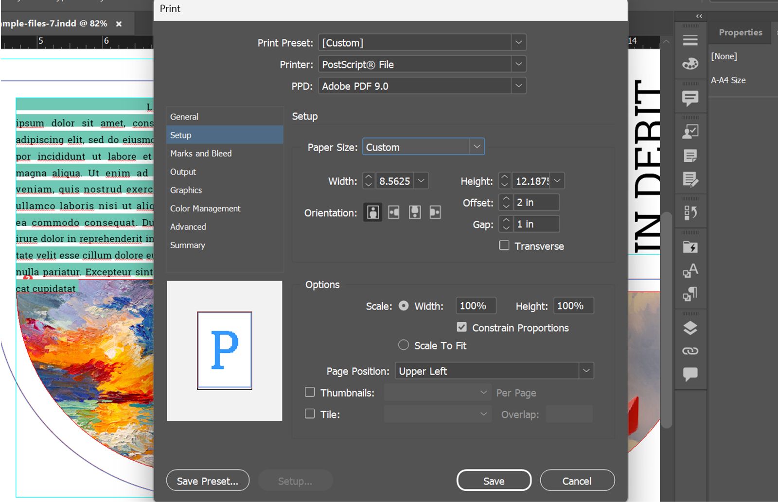Increase the Width stepper up arrow

pyautogui.click(x=368, y=177)
